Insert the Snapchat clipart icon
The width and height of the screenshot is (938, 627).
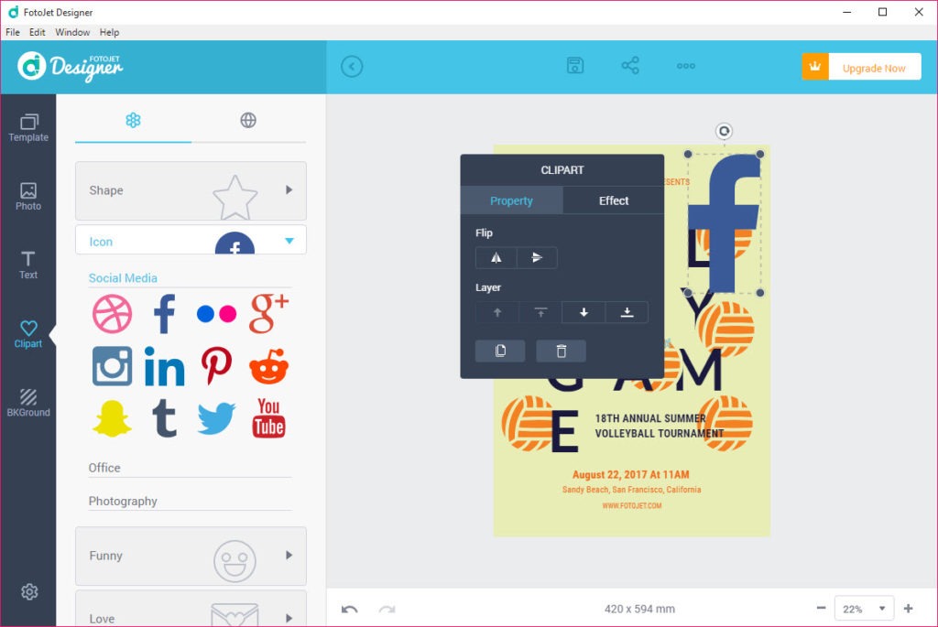click(112, 418)
